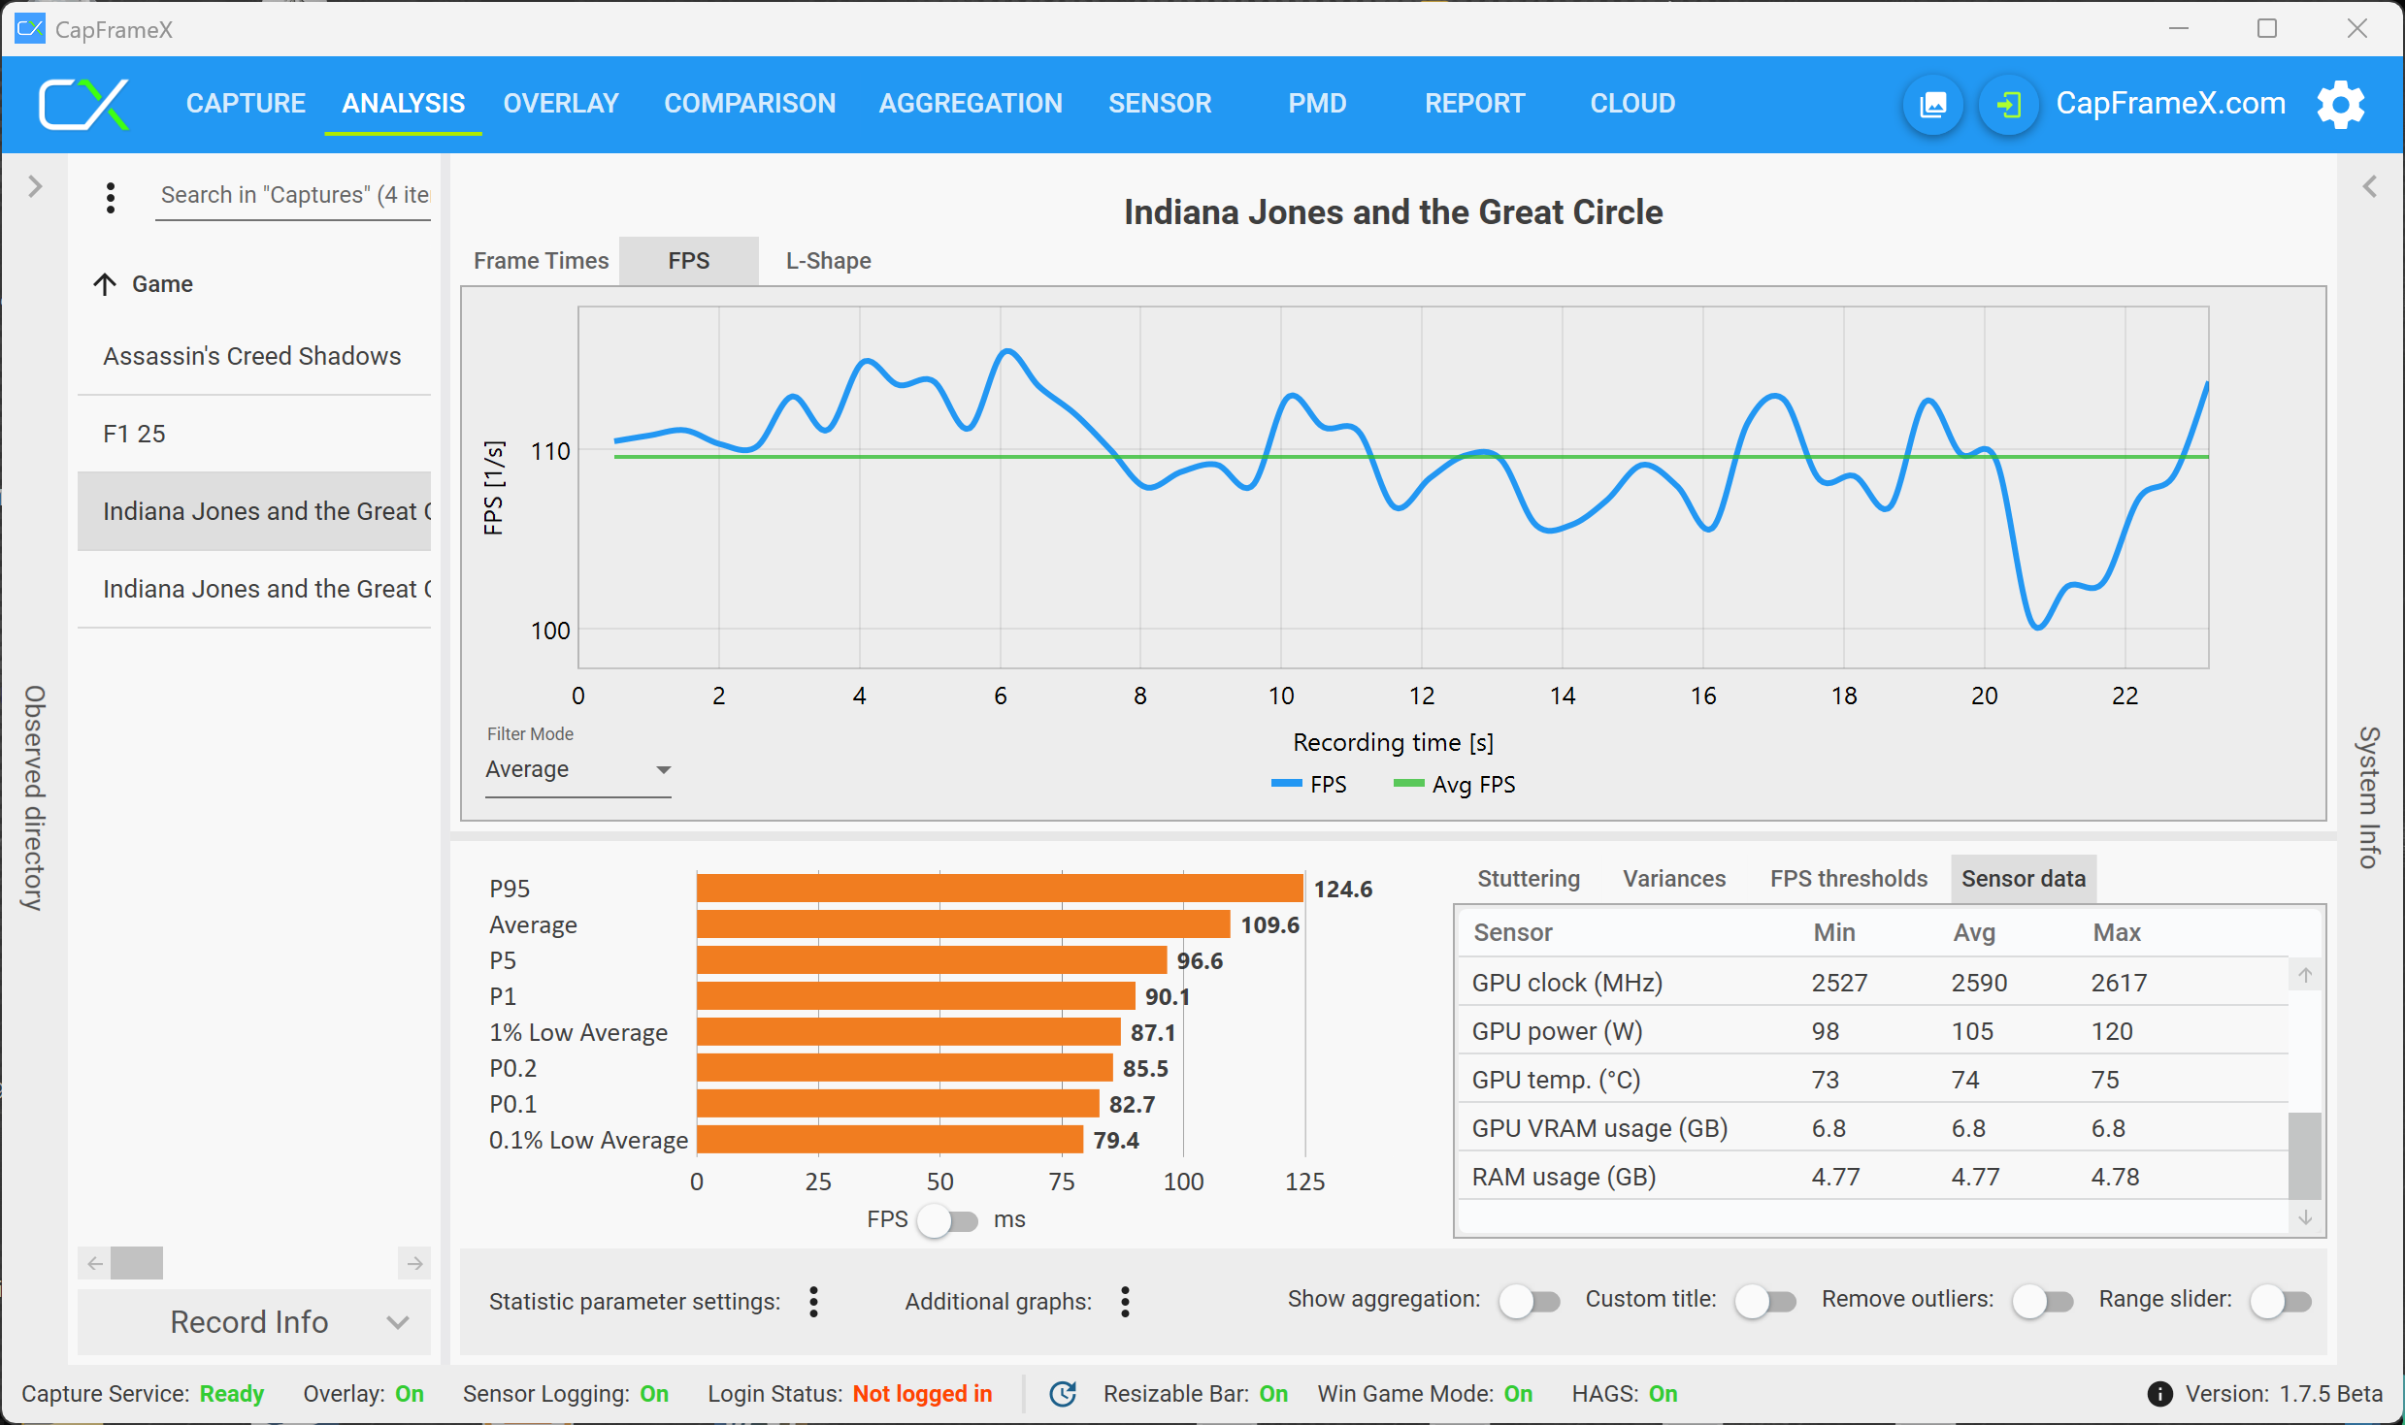Open the CapFrameX.com link
Screen dimensions: 2405x1425
pos(2170,104)
